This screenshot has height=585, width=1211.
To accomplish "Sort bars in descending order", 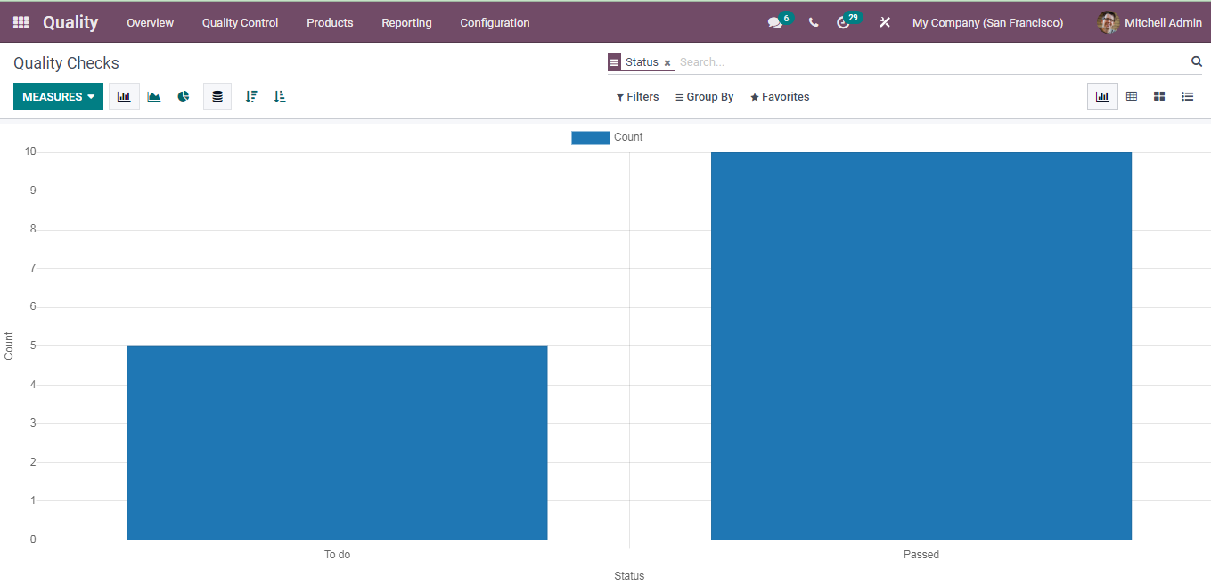I will [x=250, y=96].
